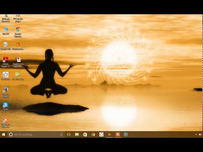Viewport: 203px width, 152px height.
Task: Activate the Cortana microphone icon
Action: click(x=61, y=135)
